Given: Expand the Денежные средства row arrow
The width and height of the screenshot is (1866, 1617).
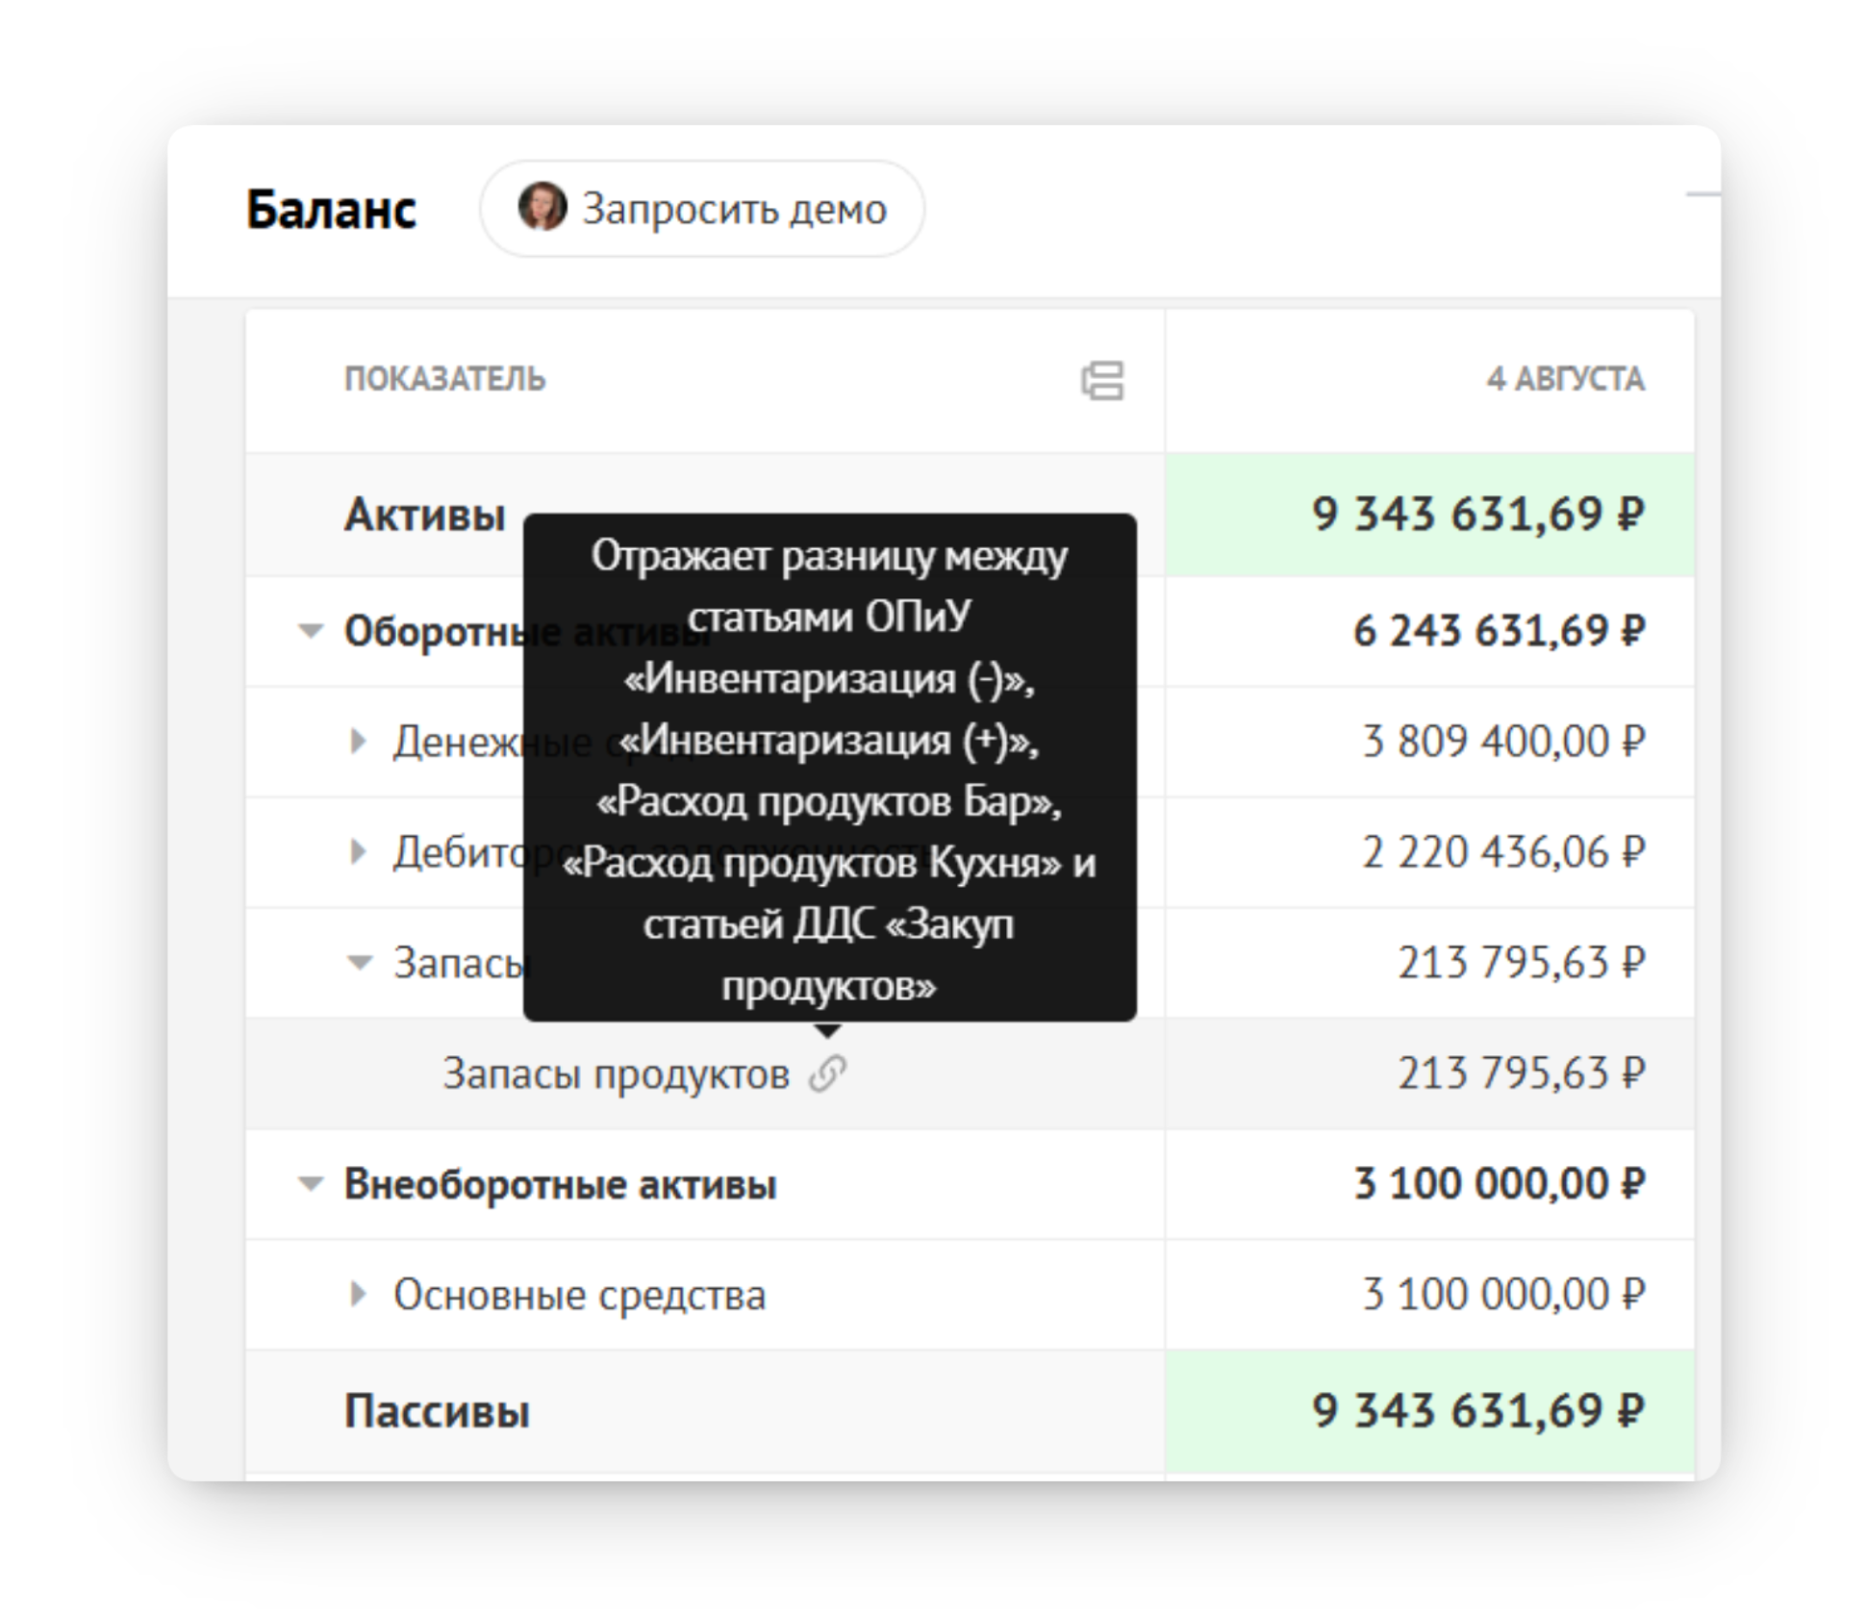Looking at the screenshot, I should (358, 741).
